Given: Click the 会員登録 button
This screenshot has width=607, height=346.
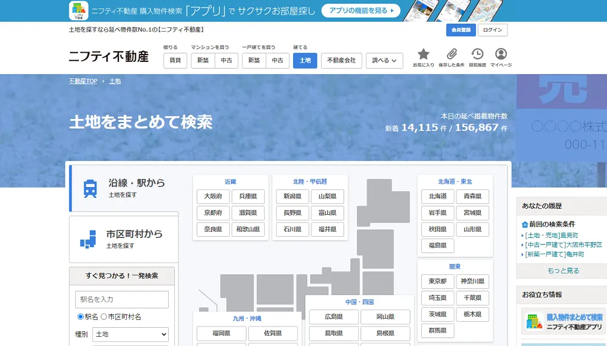Looking at the screenshot, I should (x=461, y=30).
